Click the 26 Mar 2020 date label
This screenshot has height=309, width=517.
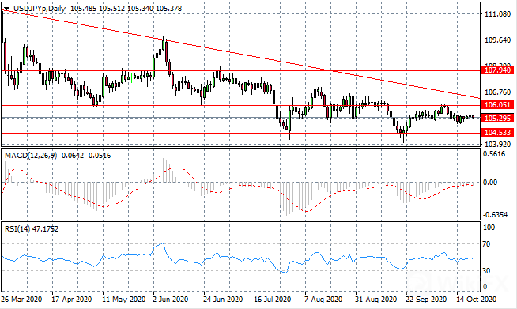click(21, 300)
